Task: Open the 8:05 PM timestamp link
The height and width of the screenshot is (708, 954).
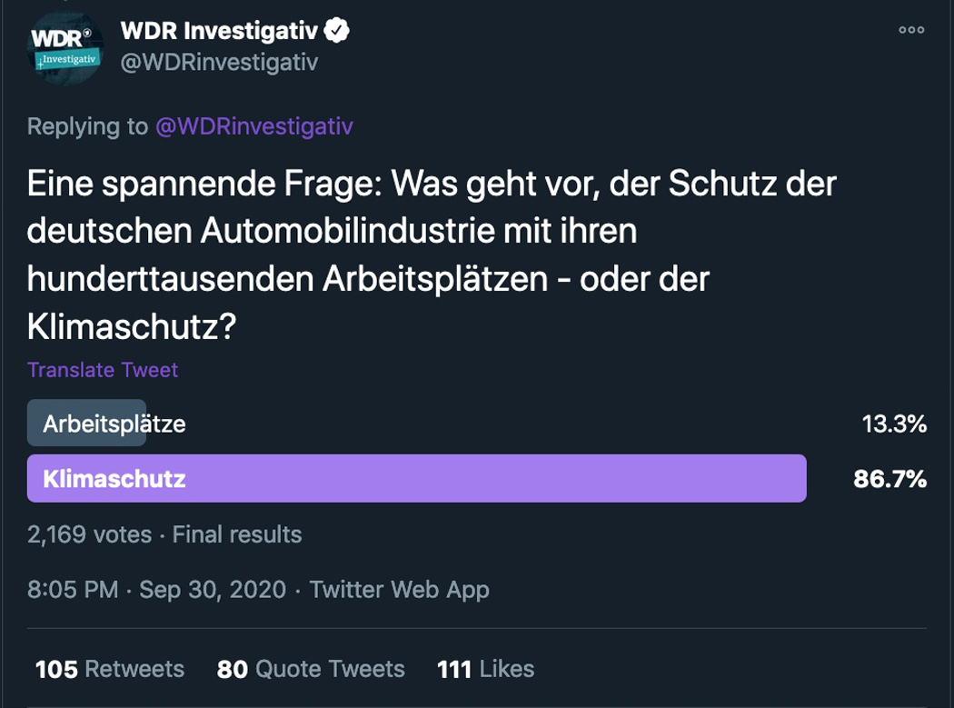Action: pos(73,589)
